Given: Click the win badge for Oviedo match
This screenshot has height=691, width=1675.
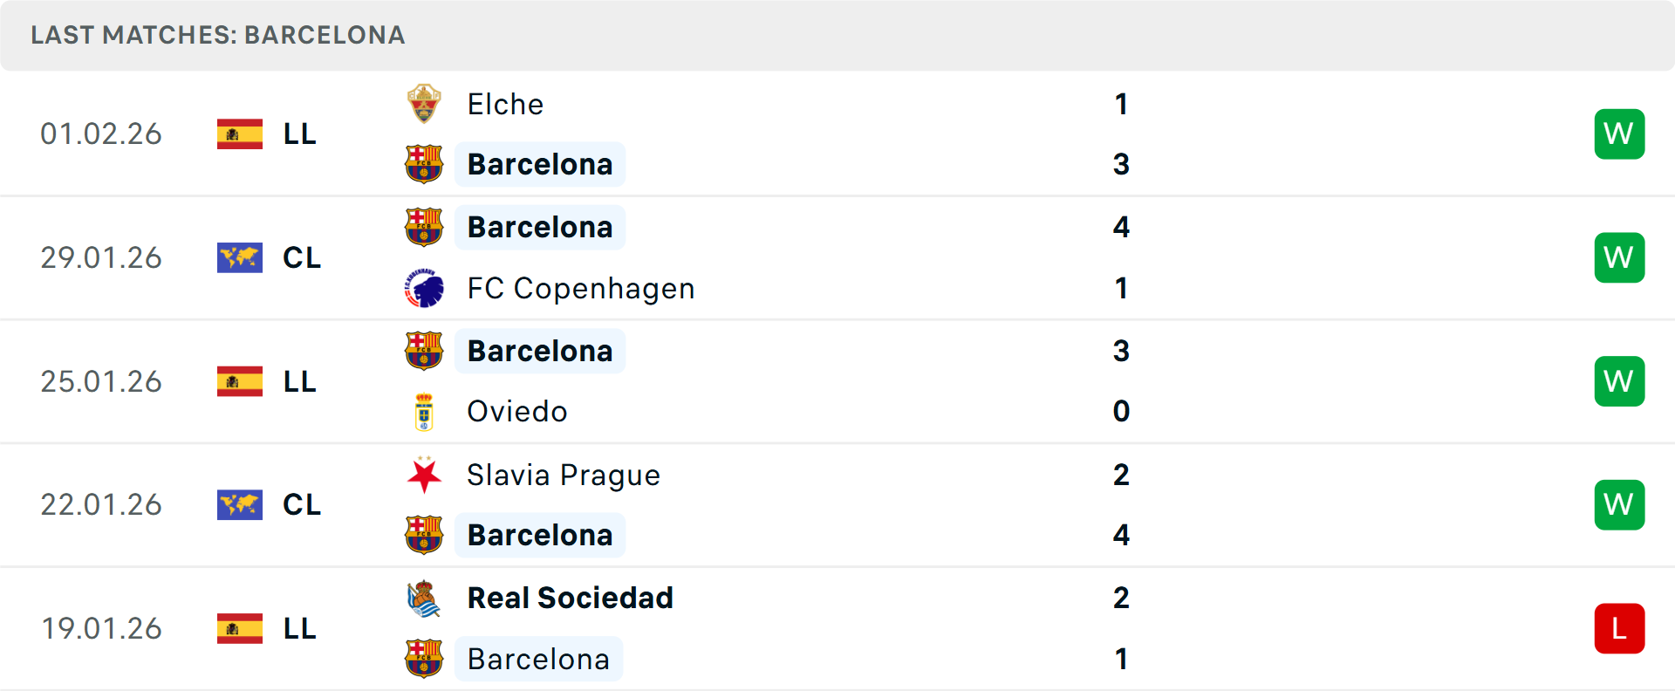Looking at the screenshot, I should (1619, 381).
